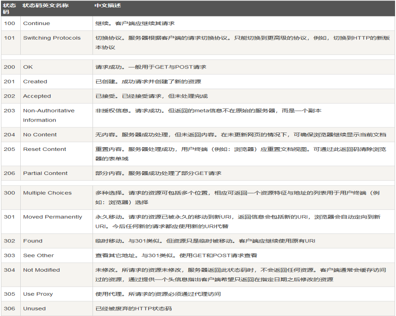
Task: Click the Switching Protocols cell
Action: 56,42
